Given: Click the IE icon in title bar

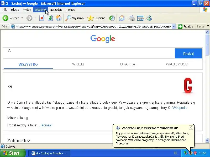Looking at the screenshot, I should pos(3,3).
